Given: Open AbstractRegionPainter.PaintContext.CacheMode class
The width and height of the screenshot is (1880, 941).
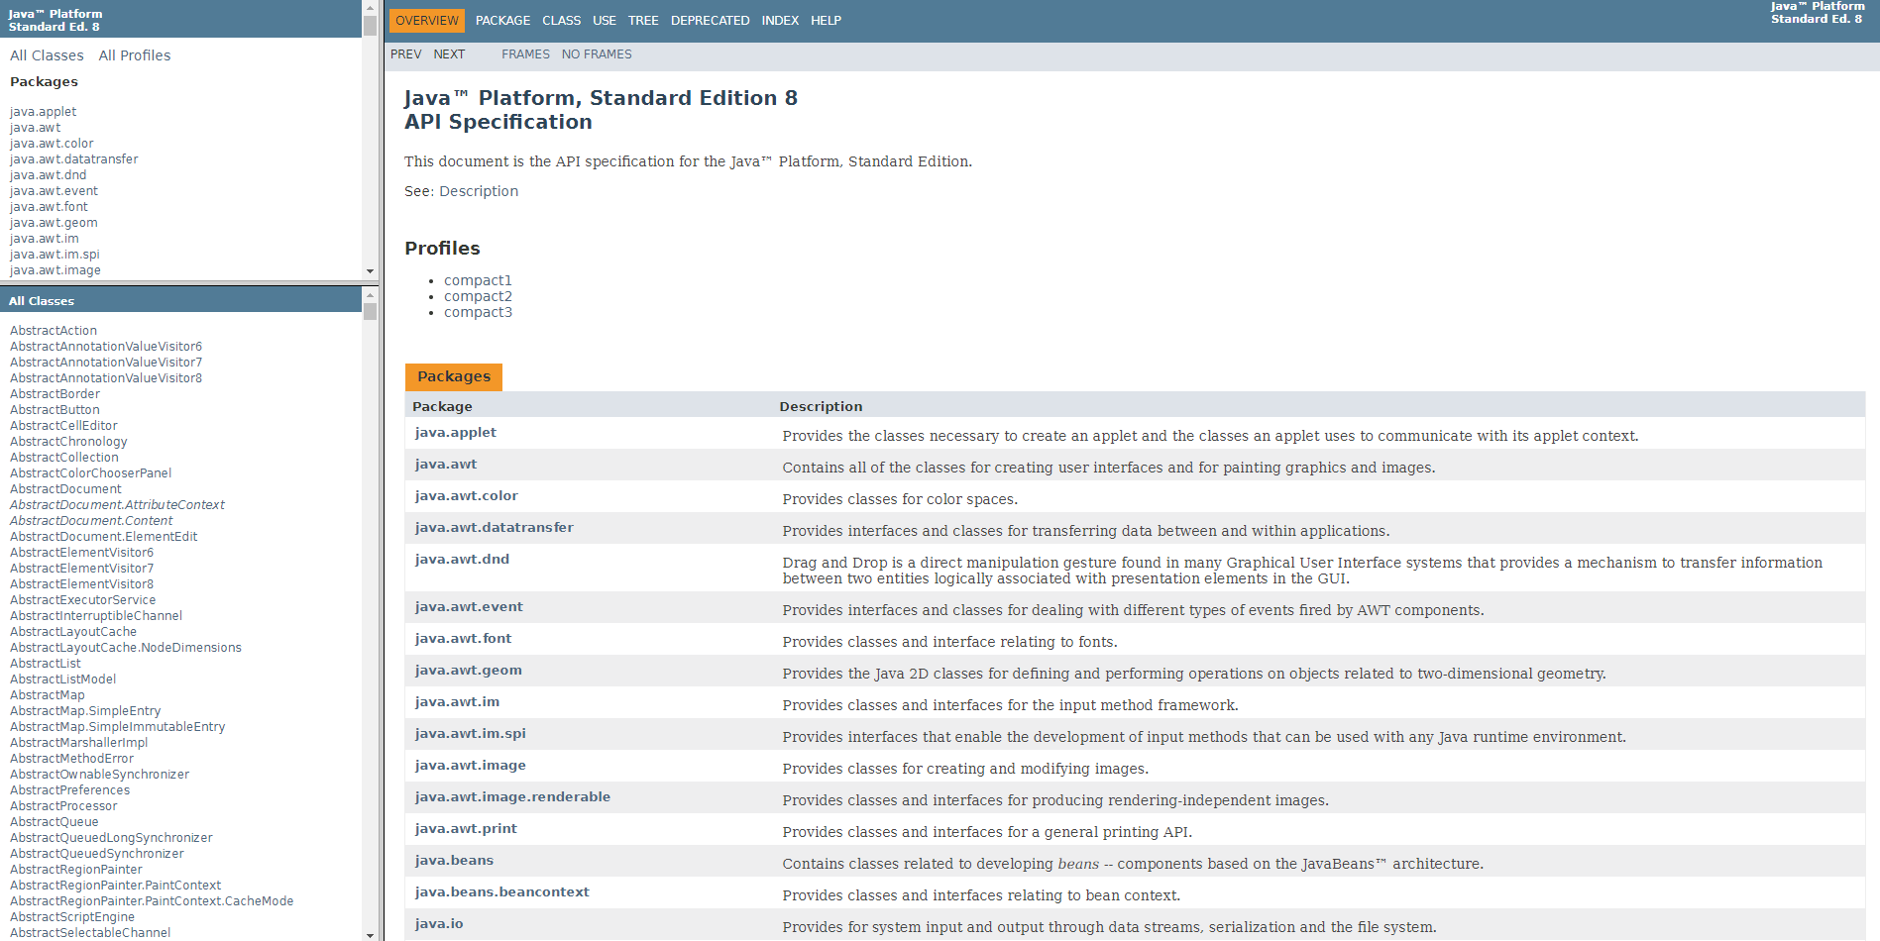Looking at the screenshot, I should (x=152, y=901).
